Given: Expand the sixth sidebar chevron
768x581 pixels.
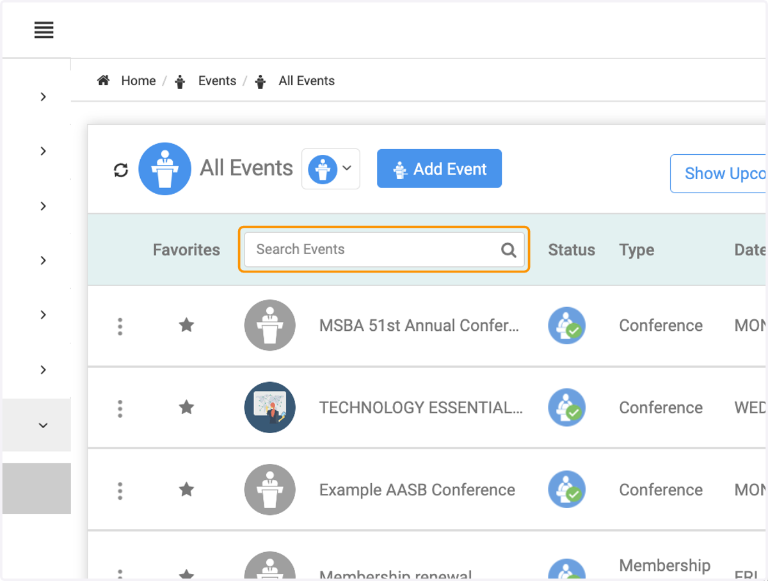Looking at the screenshot, I should click(43, 370).
